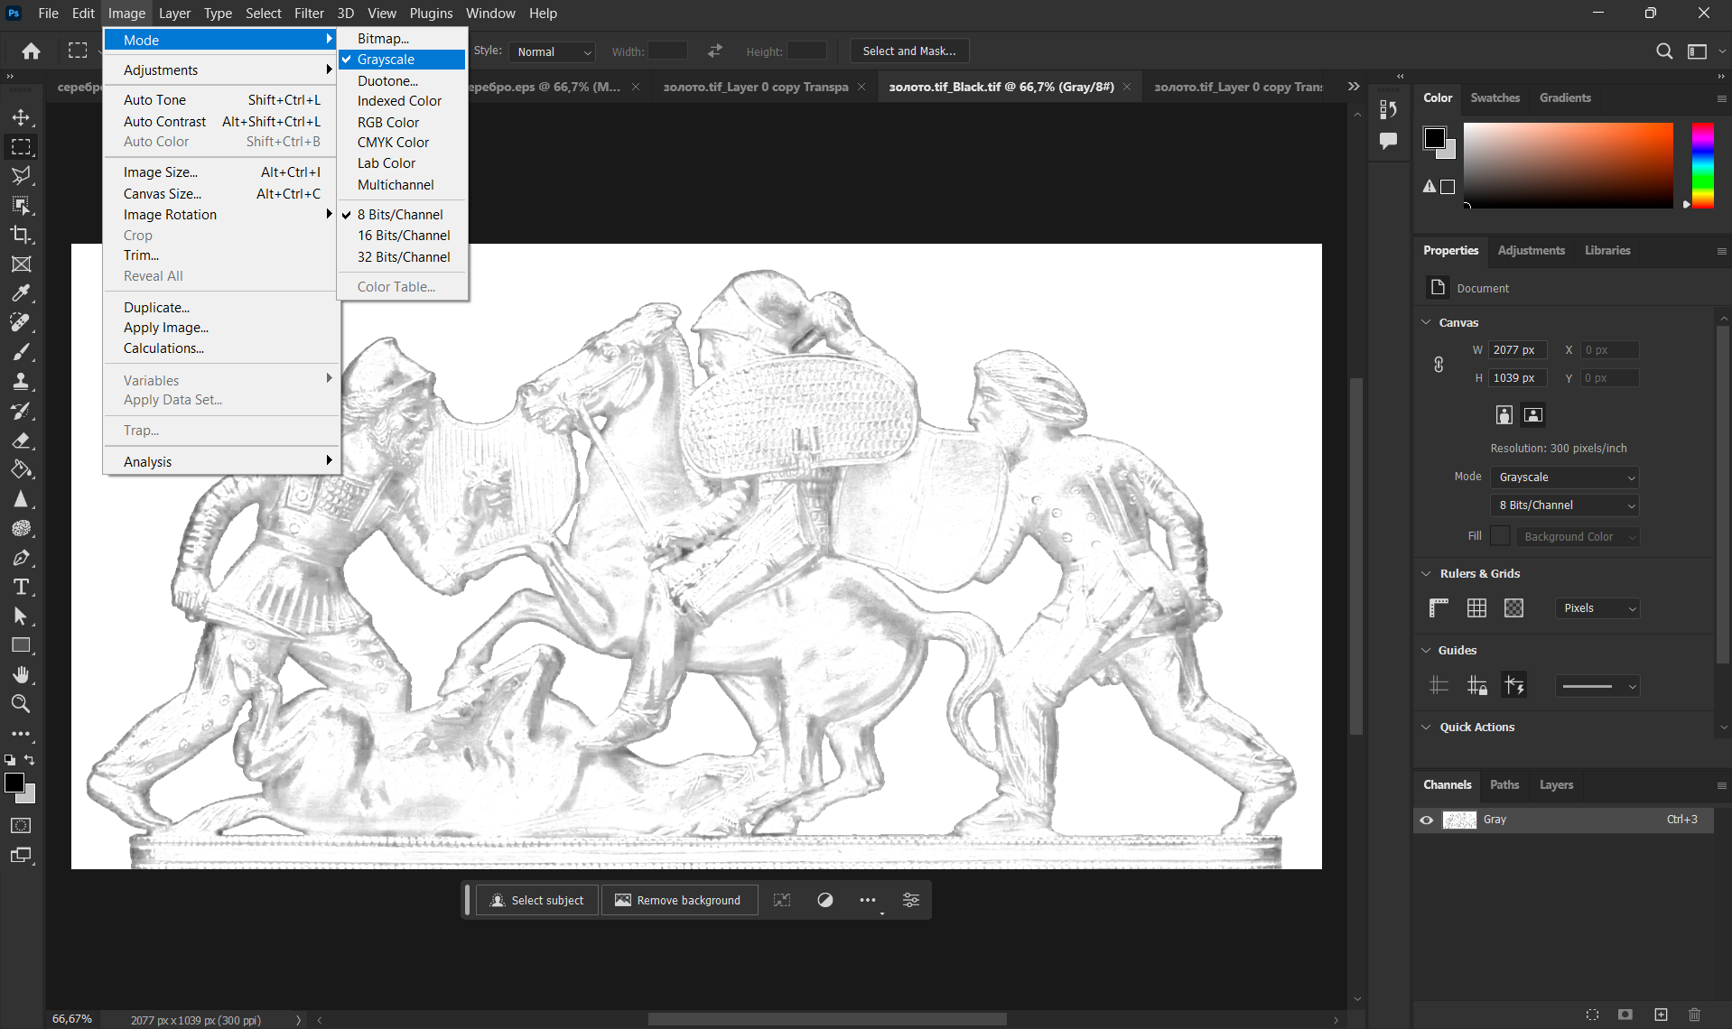1732x1029 pixels.
Task: Select the Paint Bucket tool
Action: 21,469
